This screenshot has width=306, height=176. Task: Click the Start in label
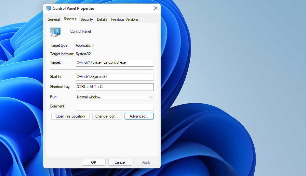[x=56, y=77]
